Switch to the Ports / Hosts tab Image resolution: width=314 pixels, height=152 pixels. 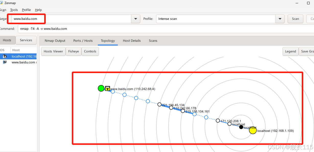pos(83,40)
